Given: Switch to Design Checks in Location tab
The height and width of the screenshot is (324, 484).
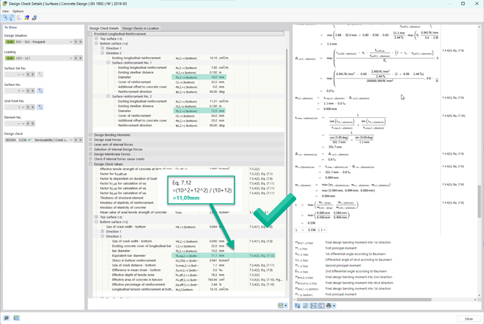Looking at the screenshot, I should [141, 28].
